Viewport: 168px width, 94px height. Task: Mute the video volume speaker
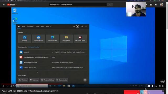[x=11, y=86]
